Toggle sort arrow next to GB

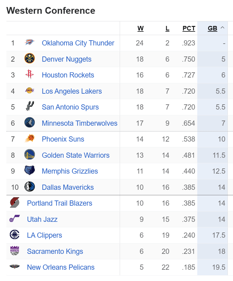coord(222,28)
